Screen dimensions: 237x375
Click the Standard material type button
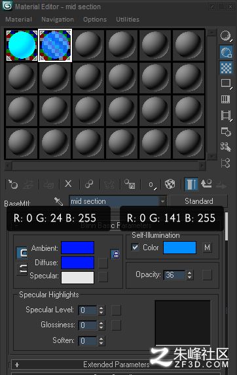tap(198, 201)
